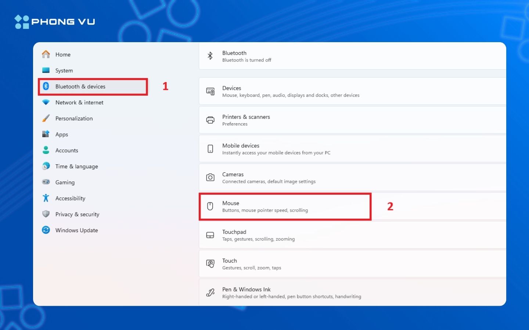Click the Bluetooth icon on the Bluetooth row

pyautogui.click(x=210, y=56)
